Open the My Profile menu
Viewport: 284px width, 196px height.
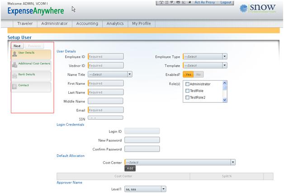(x=142, y=24)
